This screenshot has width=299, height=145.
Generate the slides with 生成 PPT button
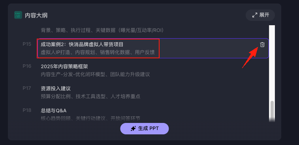tap(144, 128)
